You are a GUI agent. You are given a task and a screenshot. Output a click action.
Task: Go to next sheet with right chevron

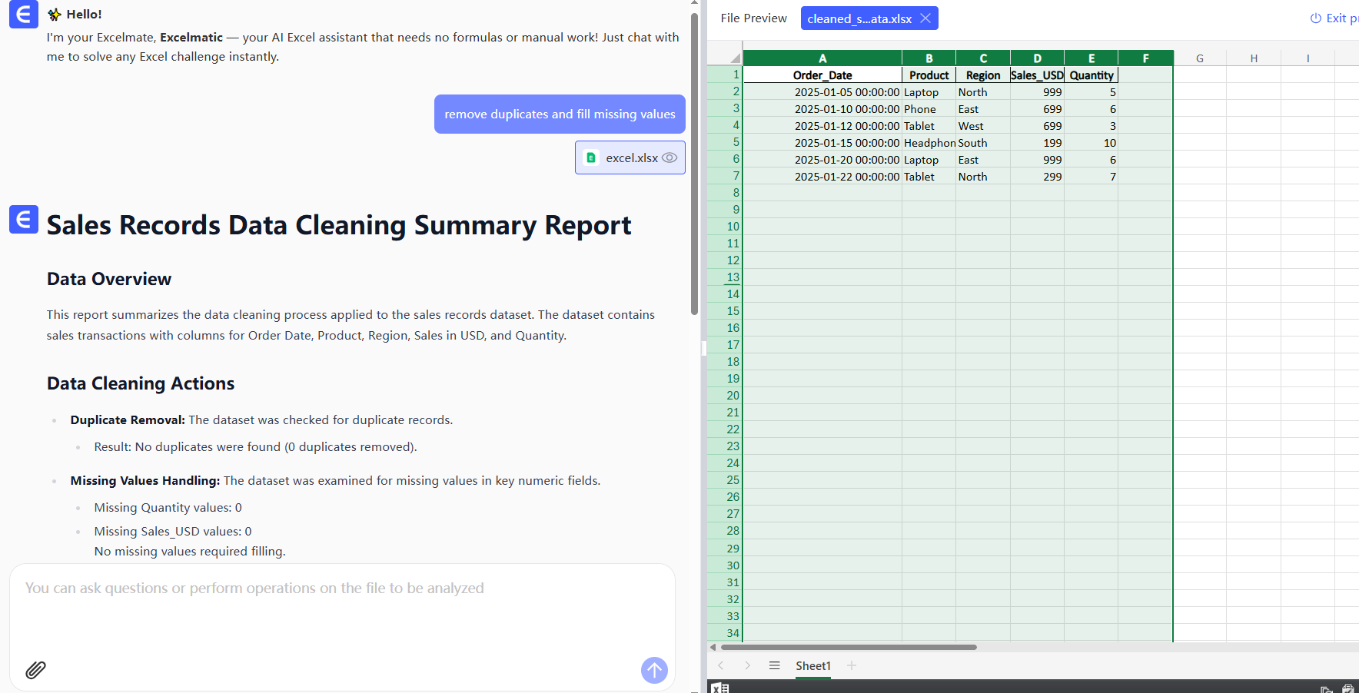(747, 665)
